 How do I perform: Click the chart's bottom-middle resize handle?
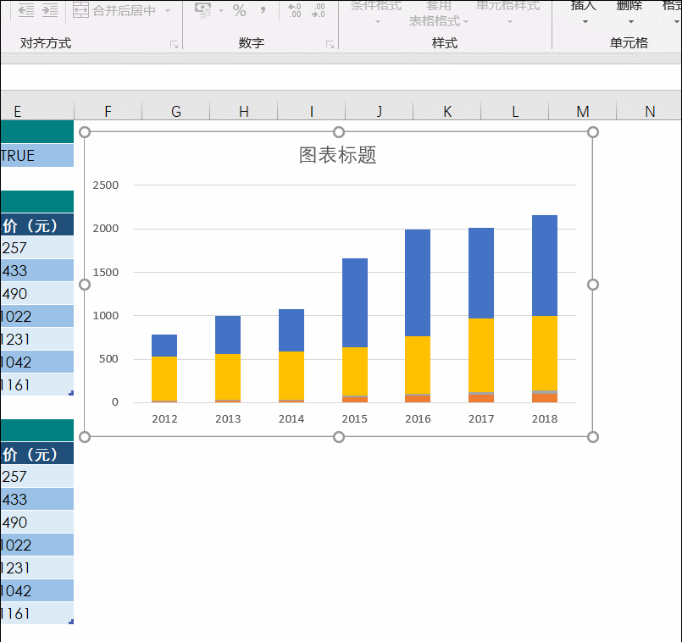click(x=339, y=437)
